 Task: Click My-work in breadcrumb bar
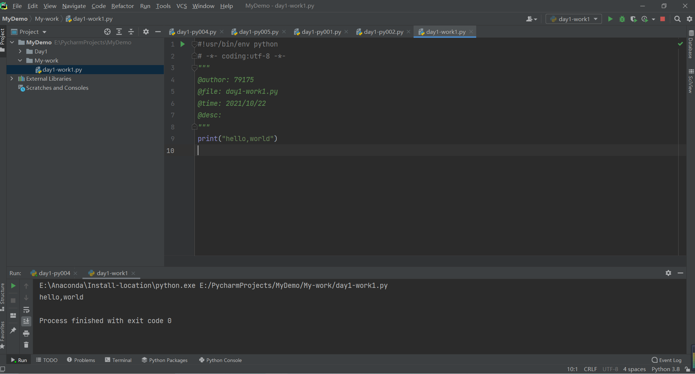tap(47, 19)
